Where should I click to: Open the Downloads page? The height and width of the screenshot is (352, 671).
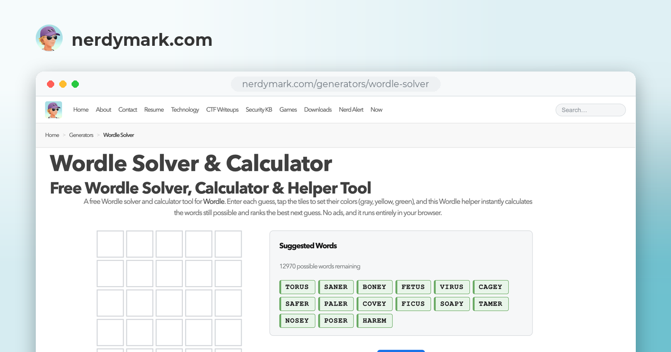click(318, 110)
